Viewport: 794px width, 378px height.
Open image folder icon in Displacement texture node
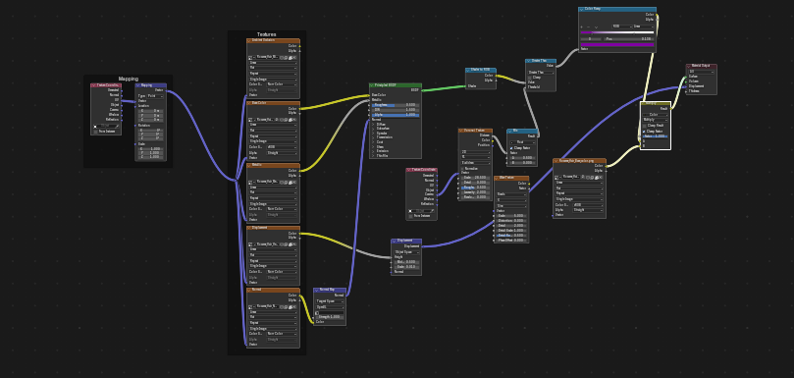click(x=290, y=243)
